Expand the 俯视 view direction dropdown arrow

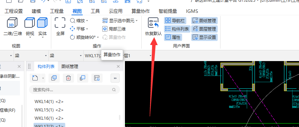coord(30,37)
